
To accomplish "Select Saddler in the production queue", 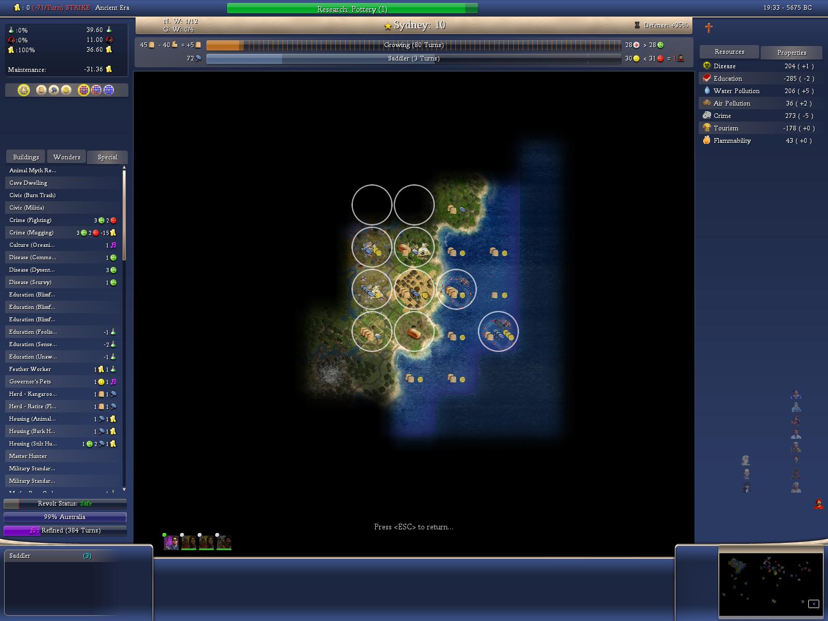I will (62, 556).
